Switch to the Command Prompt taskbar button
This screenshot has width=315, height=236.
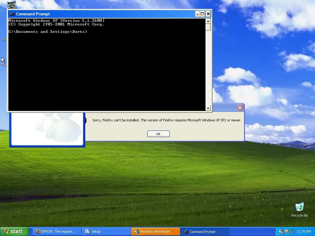205,232
